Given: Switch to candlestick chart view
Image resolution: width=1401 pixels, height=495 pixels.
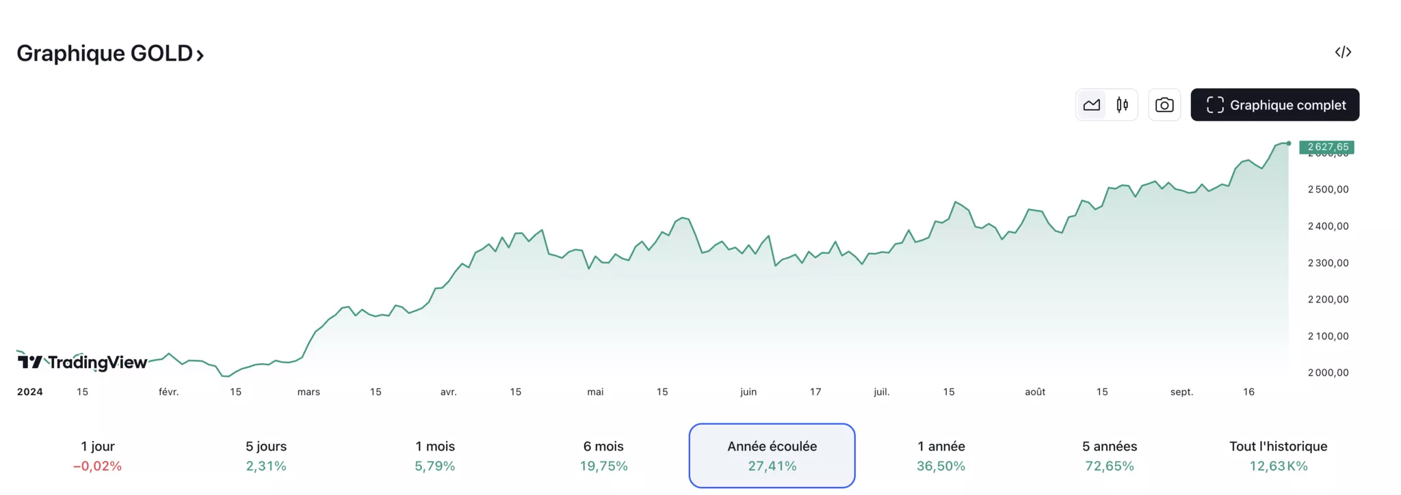Looking at the screenshot, I should point(1123,105).
